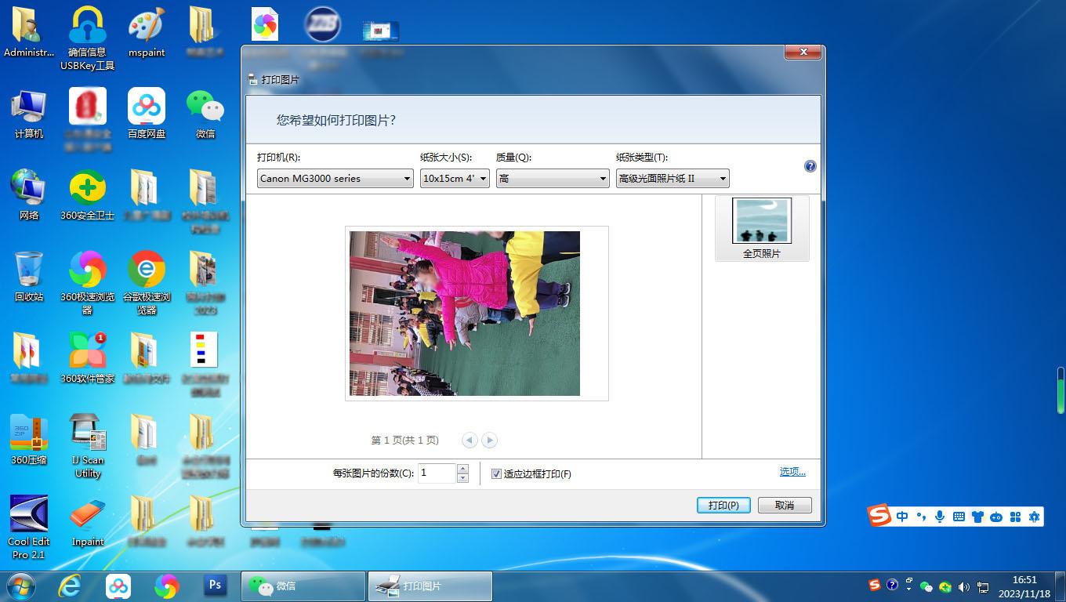This screenshot has width=1066, height=602.
Task: Click the help question mark icon
Action: click(810, 166)
